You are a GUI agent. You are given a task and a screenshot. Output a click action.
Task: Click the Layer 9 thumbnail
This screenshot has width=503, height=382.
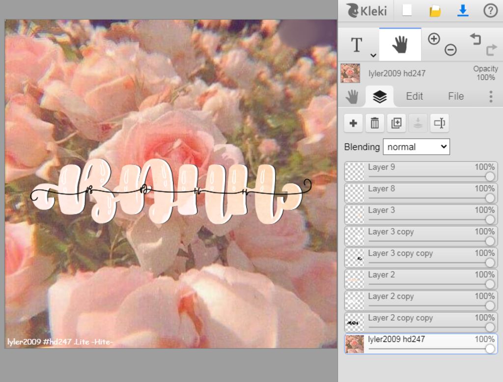(355, 172)
